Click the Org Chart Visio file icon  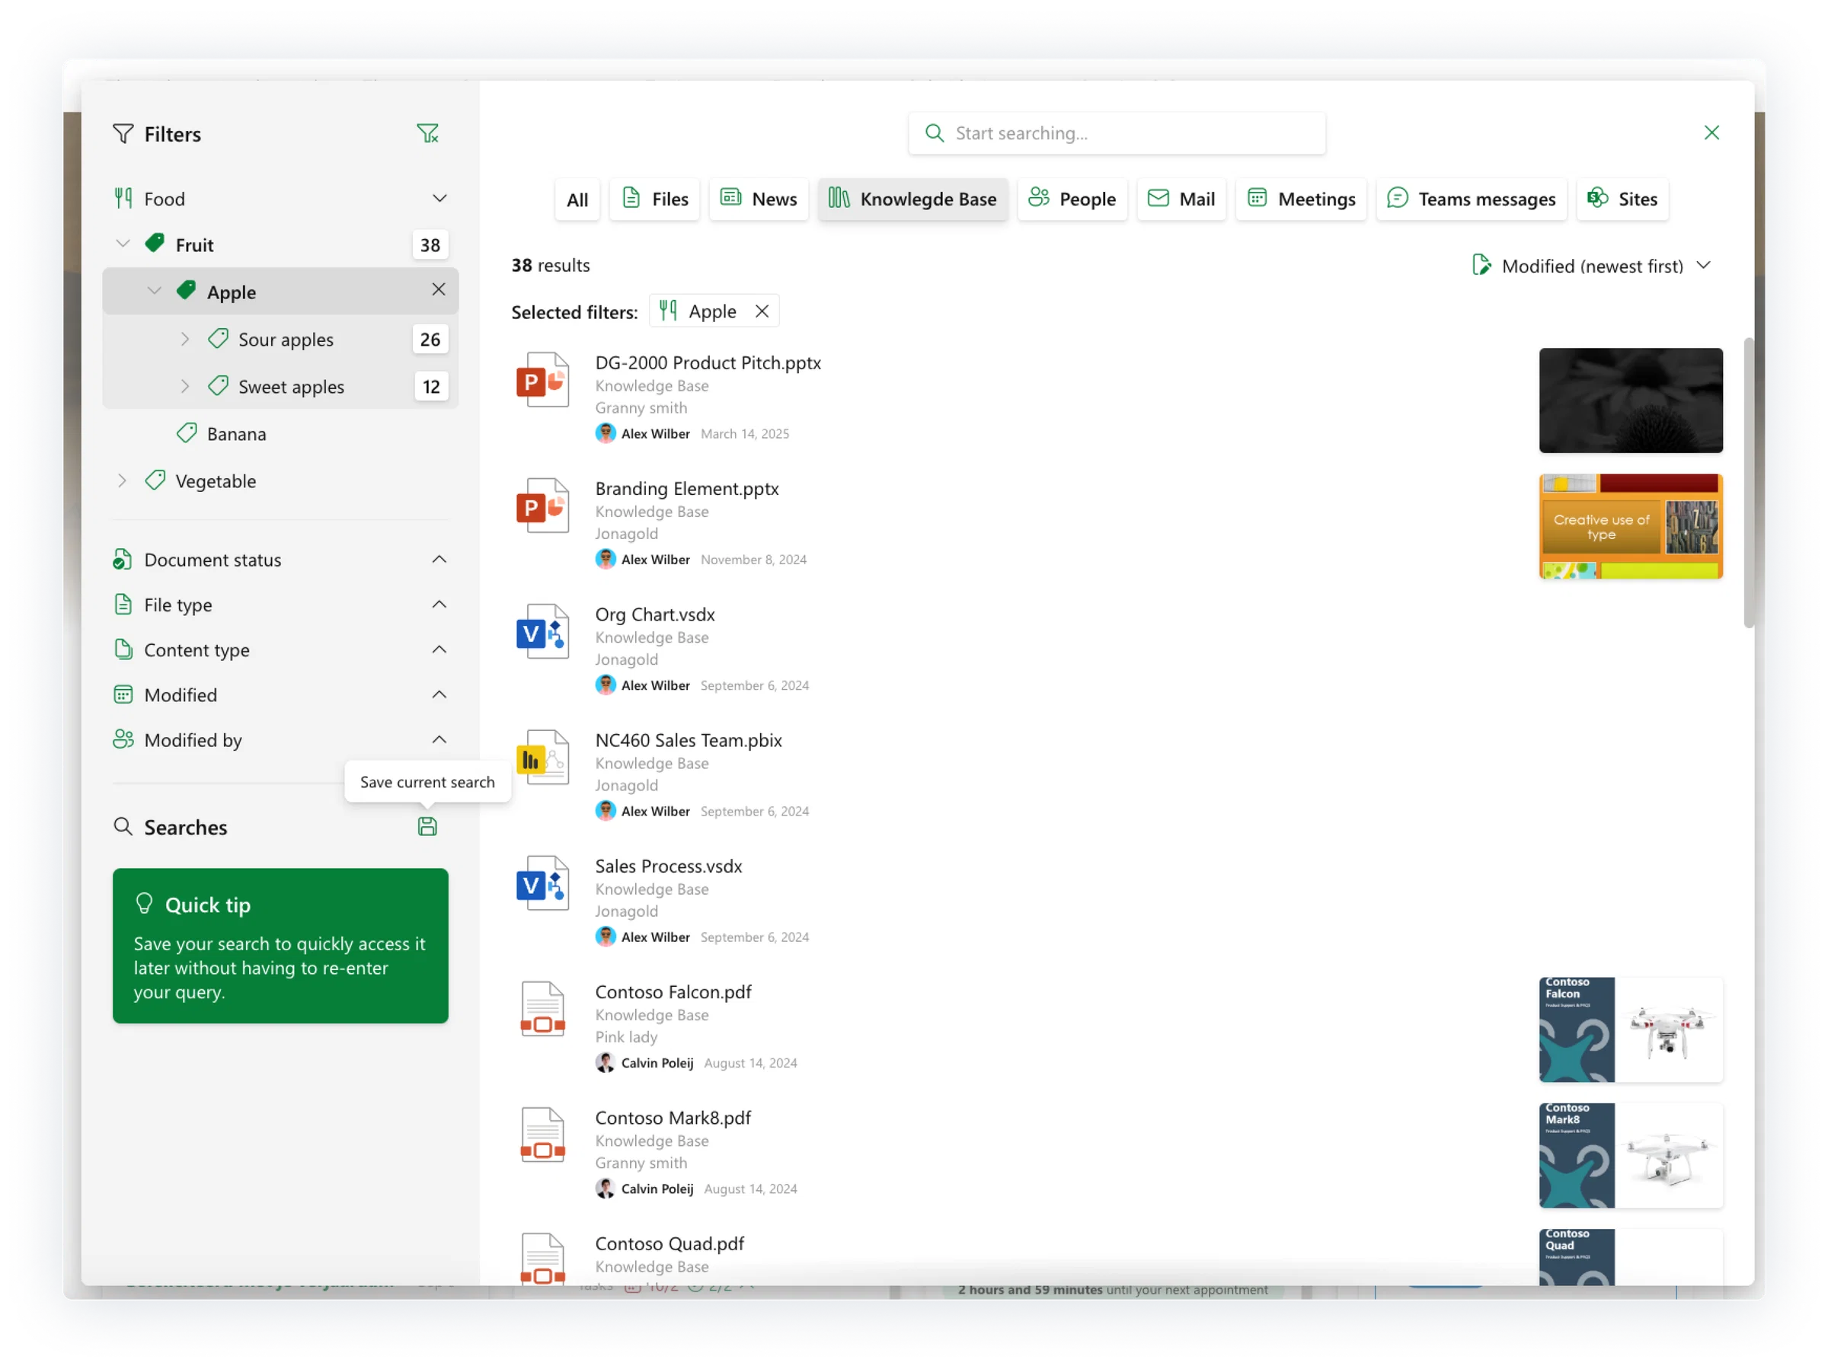click(x=542, y=631)
